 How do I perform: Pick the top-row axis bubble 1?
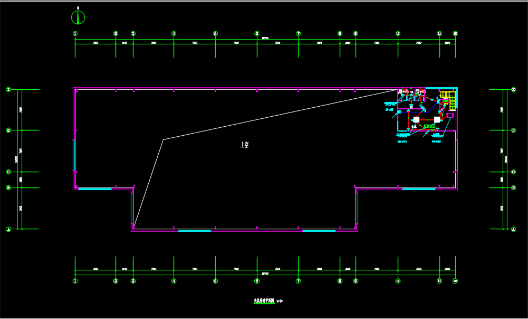pyautogui.click(x=75, y=33)
